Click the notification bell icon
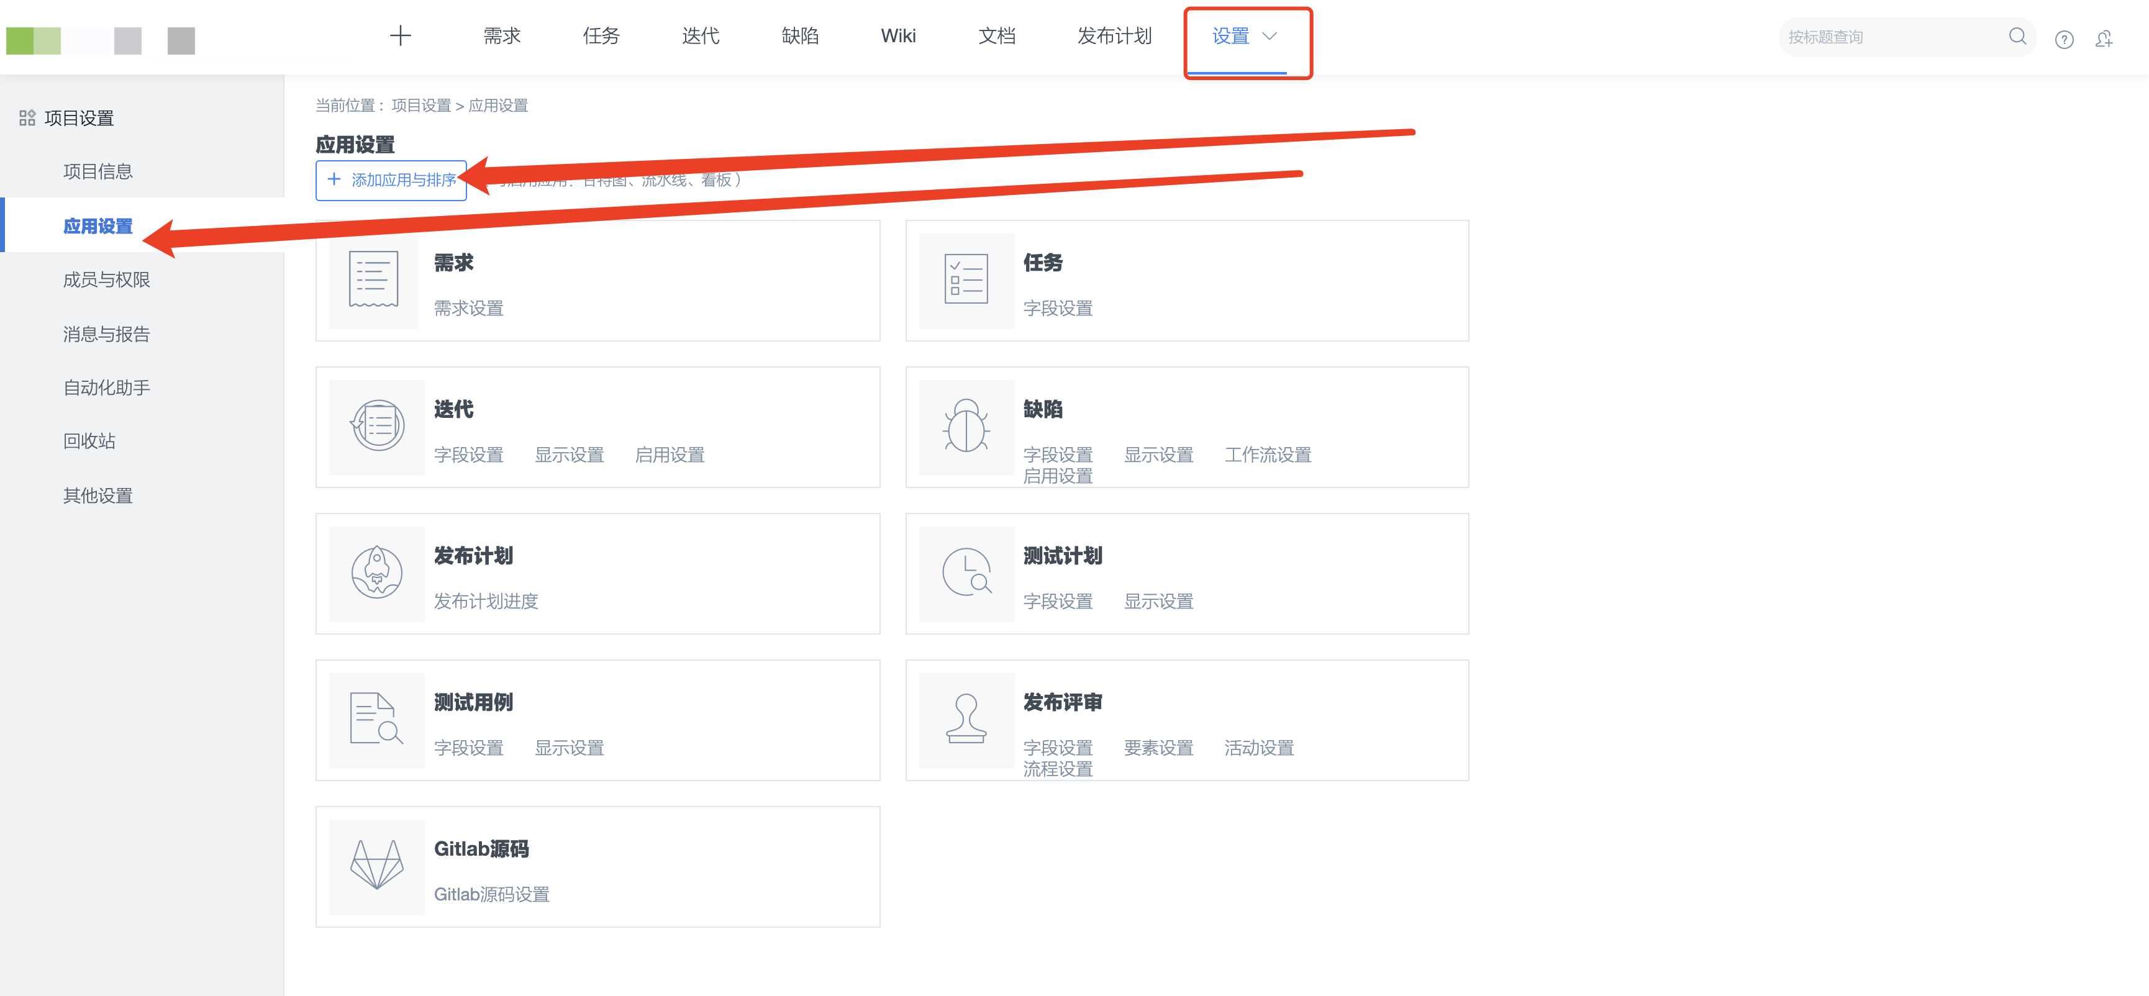2149x996 pixels. [x=2104, y=39]
